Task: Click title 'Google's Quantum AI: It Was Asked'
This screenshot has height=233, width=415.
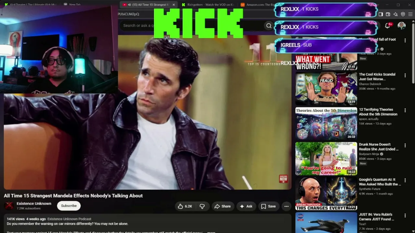Action: click(x=380, y=182)
